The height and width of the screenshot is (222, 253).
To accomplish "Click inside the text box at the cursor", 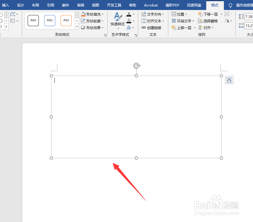I will [54, 80].
